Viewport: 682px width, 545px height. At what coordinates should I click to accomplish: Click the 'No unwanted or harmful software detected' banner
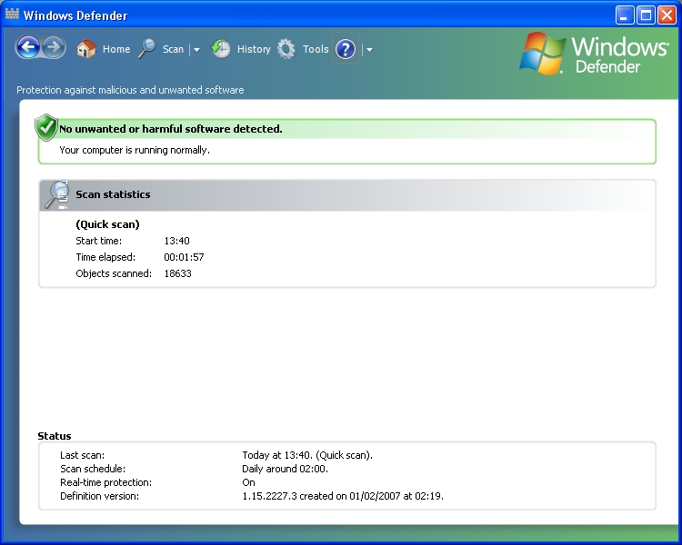pyautogui.click(x=171, y=129)
